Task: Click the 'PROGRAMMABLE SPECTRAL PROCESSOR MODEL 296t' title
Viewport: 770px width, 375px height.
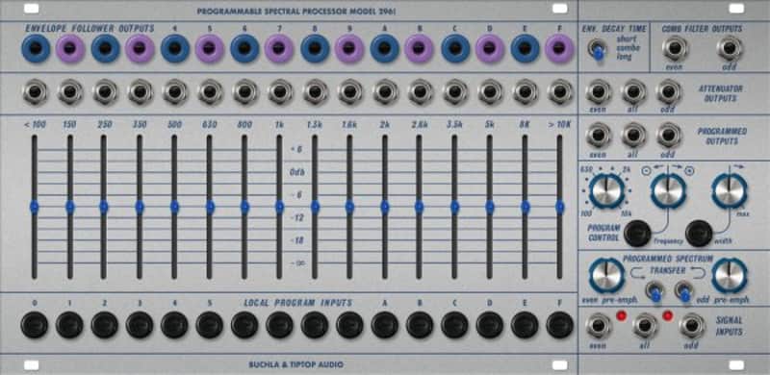Action: (296, 11)
